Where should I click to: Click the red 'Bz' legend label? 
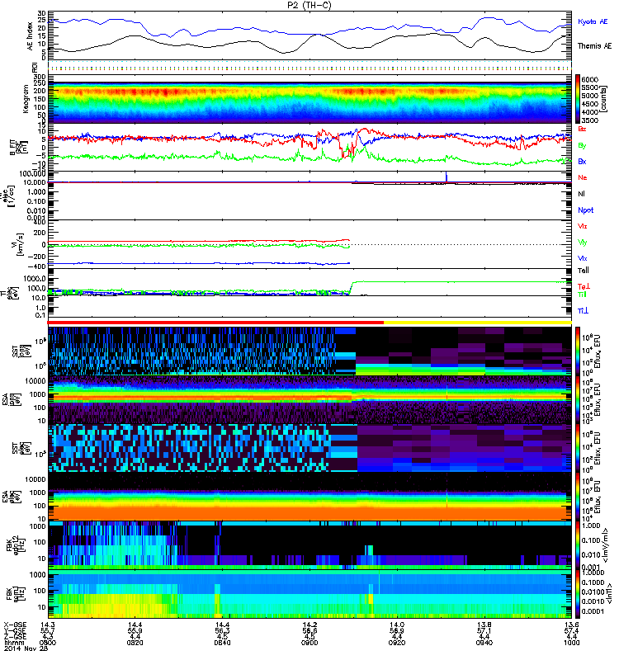tap(582, 129)
